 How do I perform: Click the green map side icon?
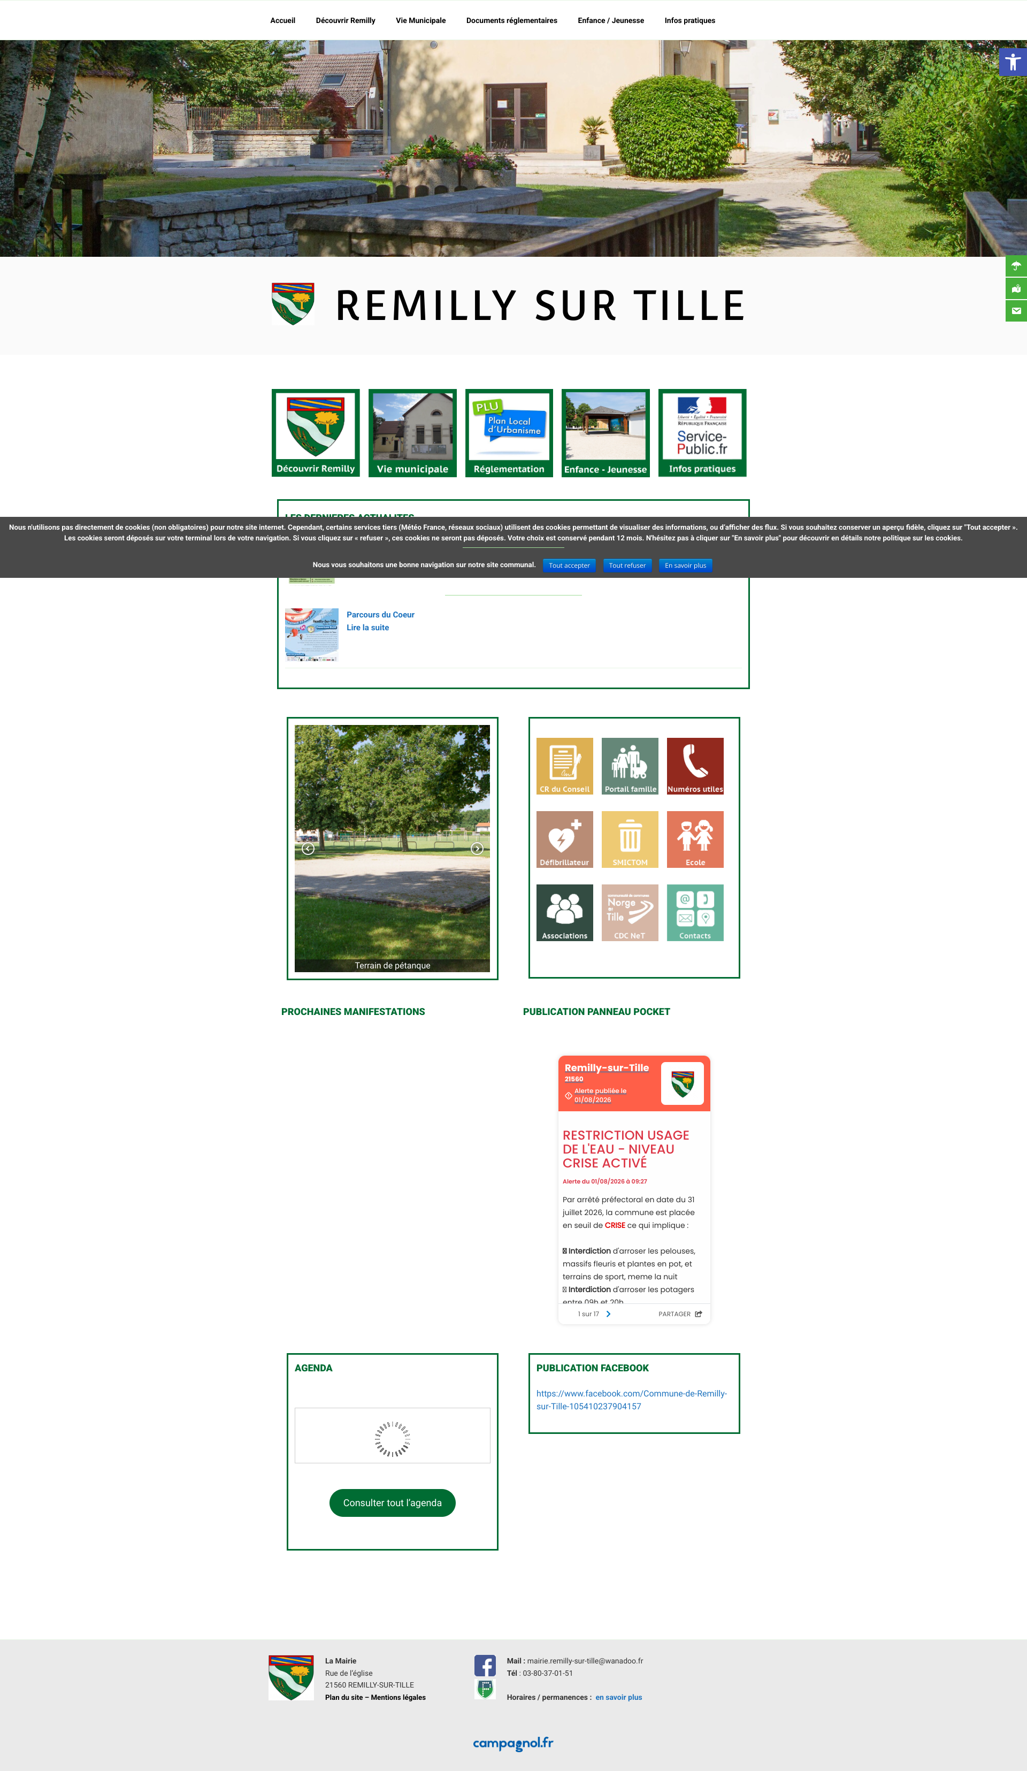point(1016,288)
